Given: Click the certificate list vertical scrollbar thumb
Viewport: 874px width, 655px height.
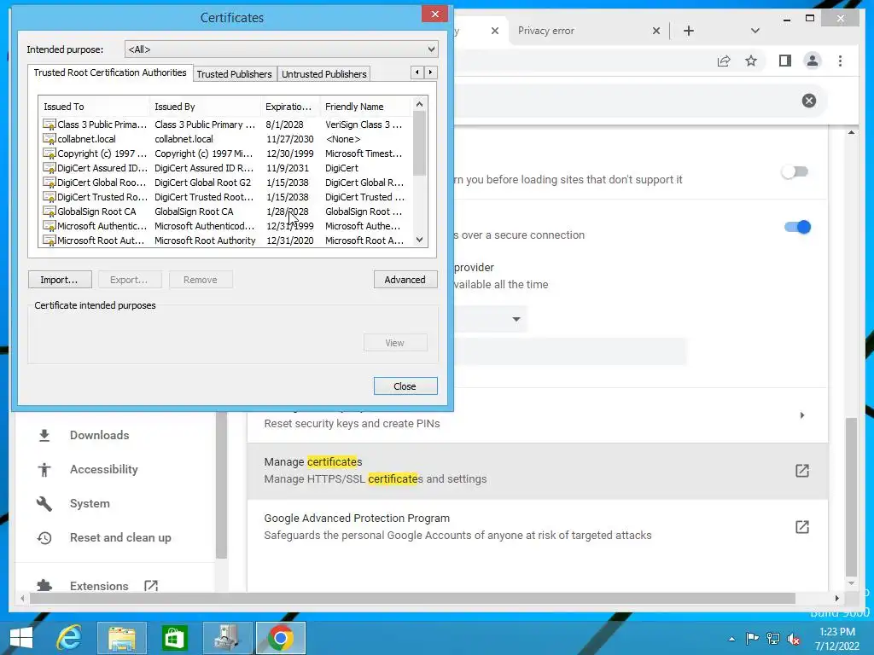Looking at the screenshot, I should click(x=420, y=143).
